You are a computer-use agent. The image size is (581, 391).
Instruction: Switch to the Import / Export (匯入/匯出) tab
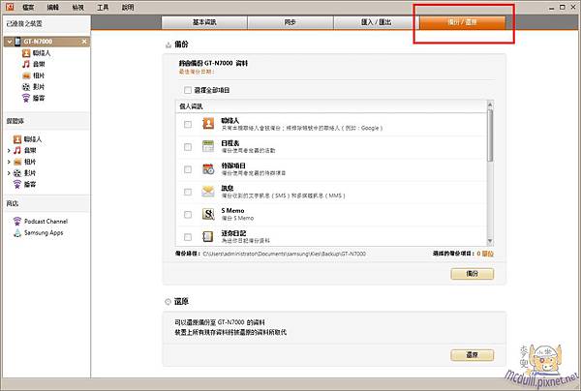pyautogui.click(x=376, y=22)
